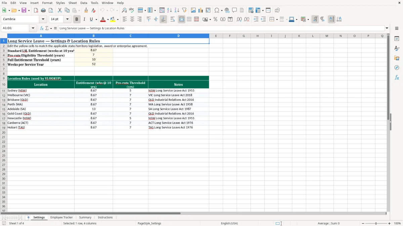This screenshot has width=403, height=226.
Task: Expand the background color dropdown arrow
Action: [118, 19]
